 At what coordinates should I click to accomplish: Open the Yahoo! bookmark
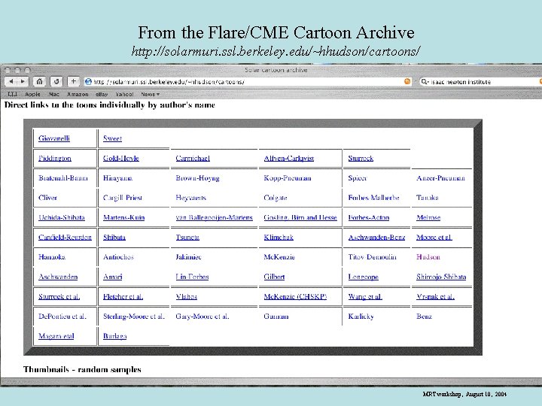pyautogui.click(x=124, y=94)
